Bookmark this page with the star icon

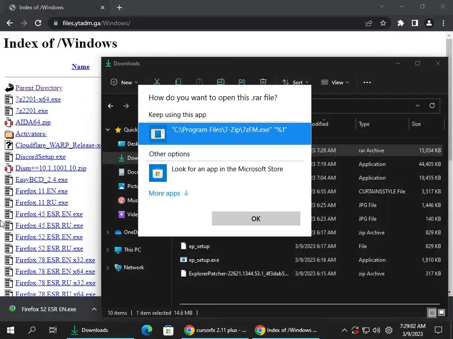coord(383,23)
